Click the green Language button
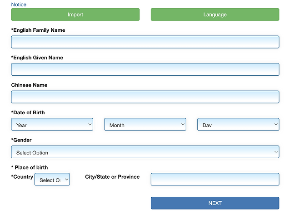Image resolution: width=299 pixels, height=219 pixels. (x=215, y=15)
